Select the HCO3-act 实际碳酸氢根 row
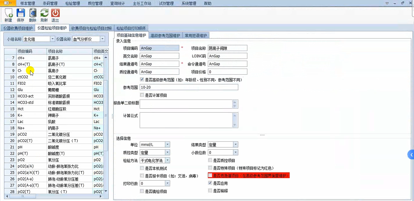 [54, 96]
